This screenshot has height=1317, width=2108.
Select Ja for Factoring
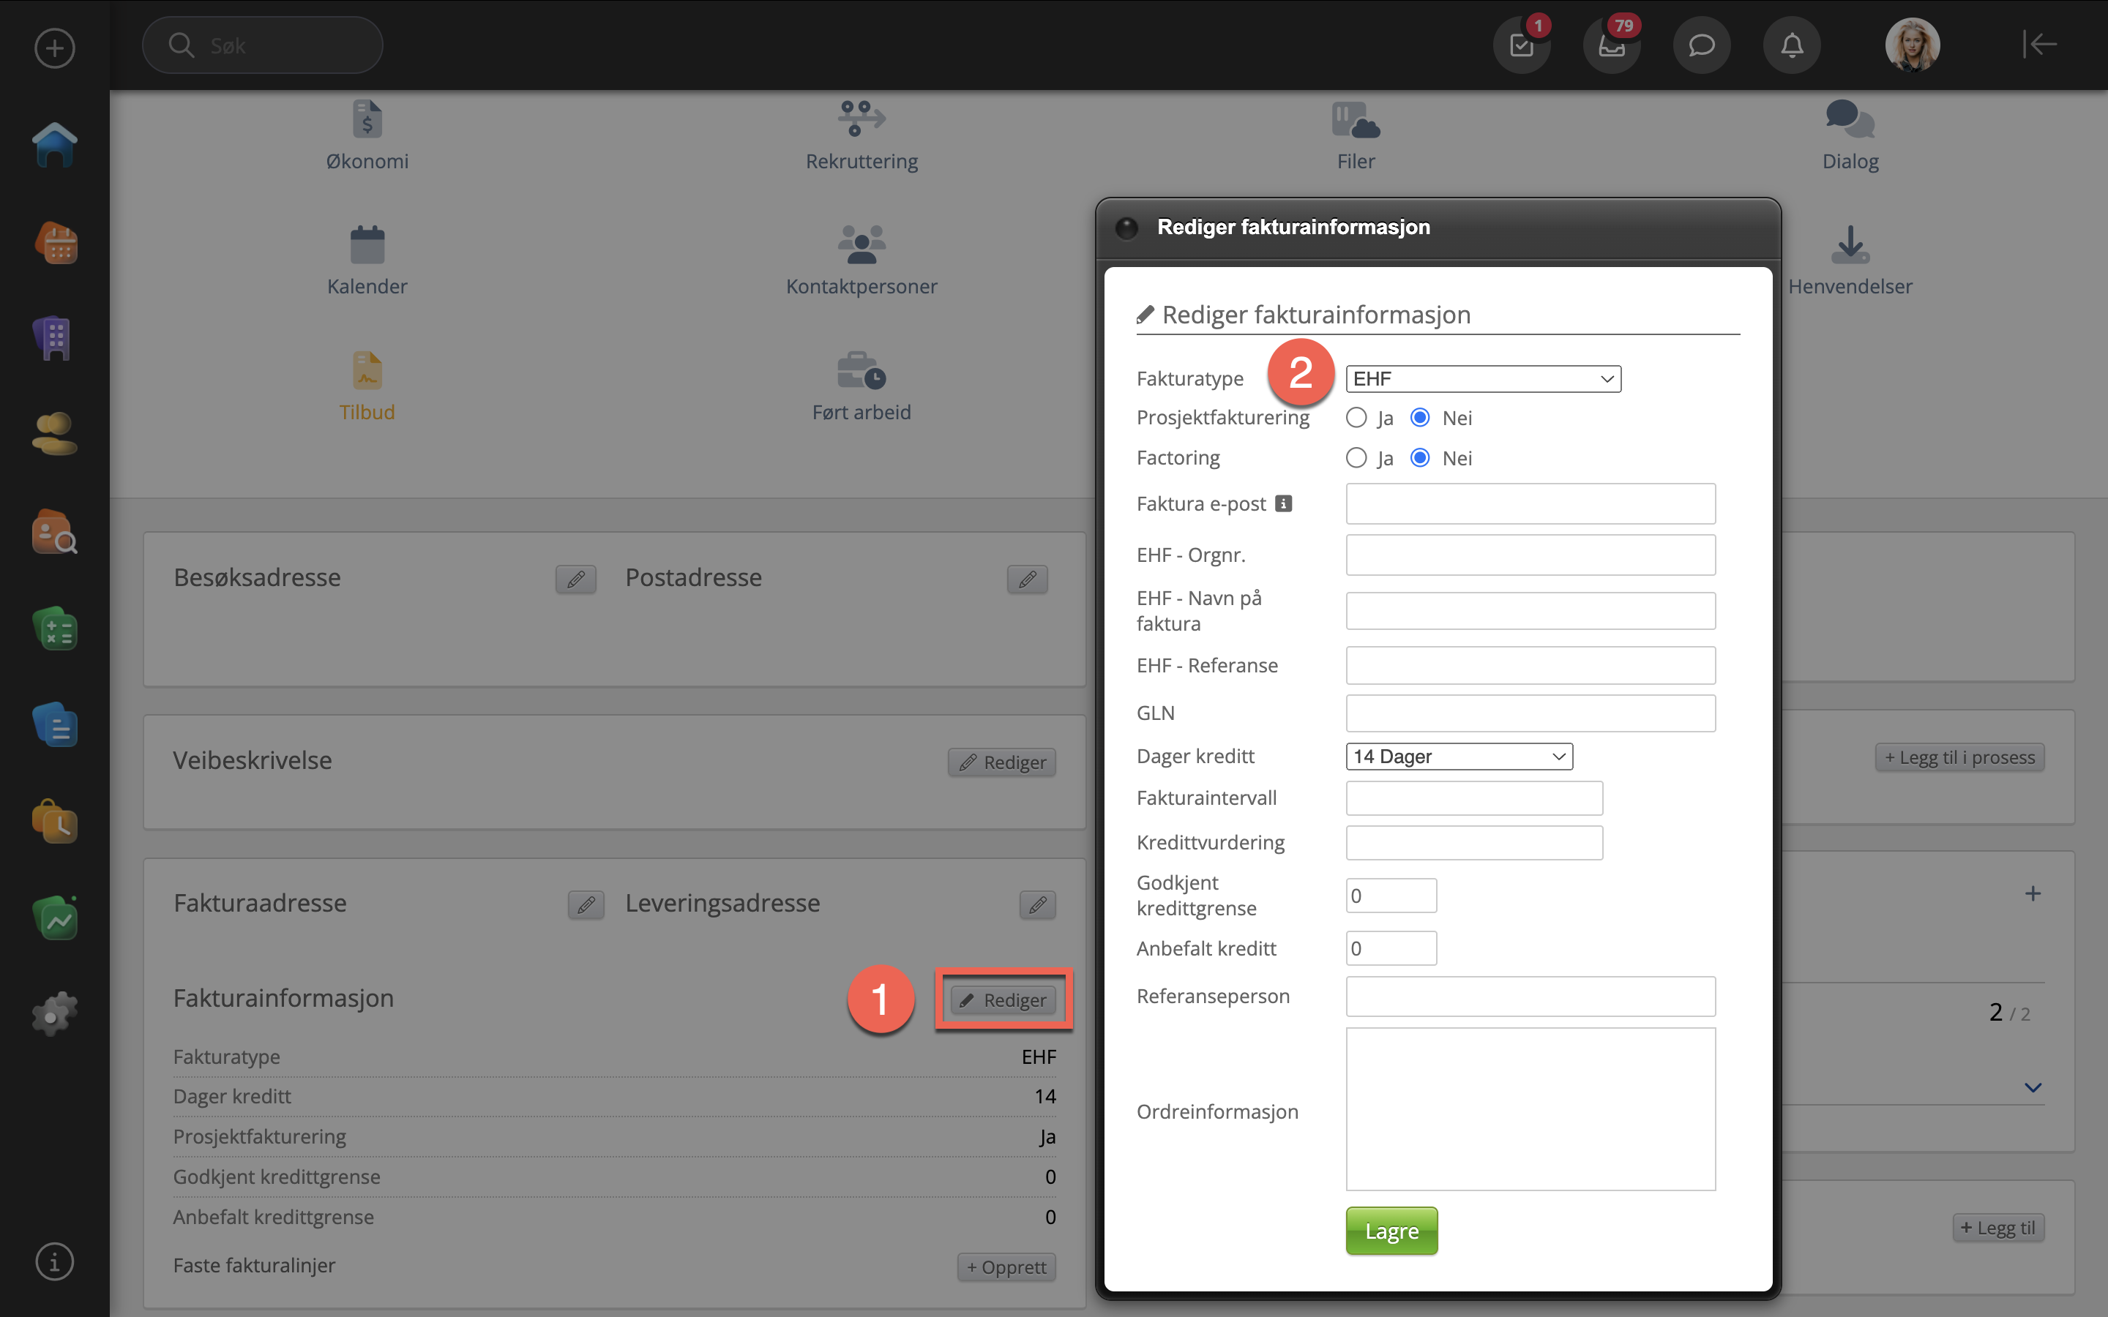[1356, 458]
